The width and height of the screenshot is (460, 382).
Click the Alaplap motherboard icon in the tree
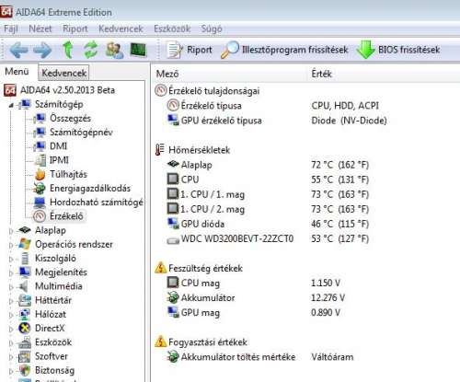pyautogui.click(x=25, y=230)
